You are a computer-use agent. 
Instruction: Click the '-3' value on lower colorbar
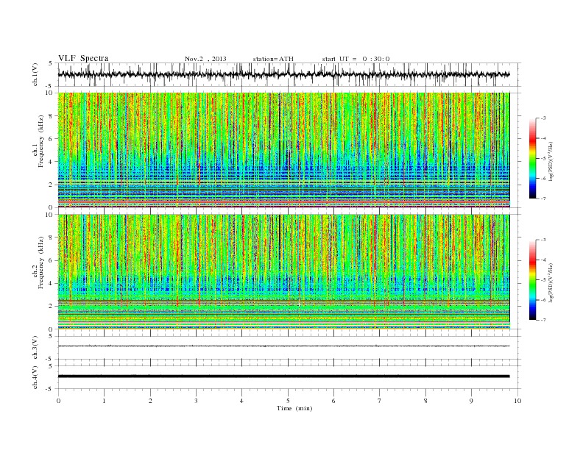coord(543,240)
